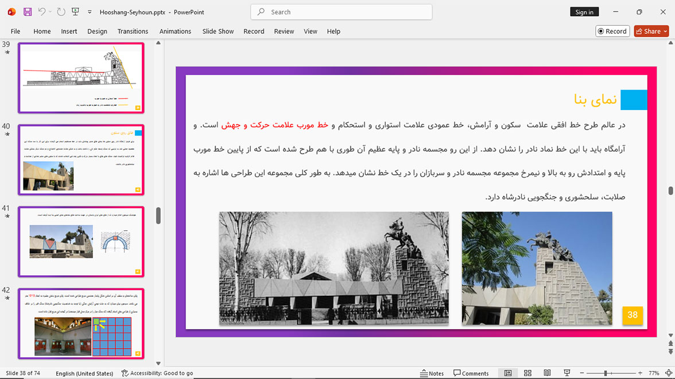Screen dimensions: 675x379
Task: Start presentation from beginning icon
Action: point(75,12)
